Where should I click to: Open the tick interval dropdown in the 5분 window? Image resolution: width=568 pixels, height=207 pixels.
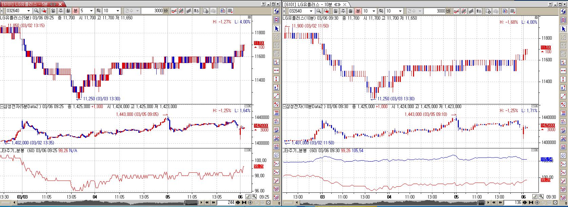(118, 11)
